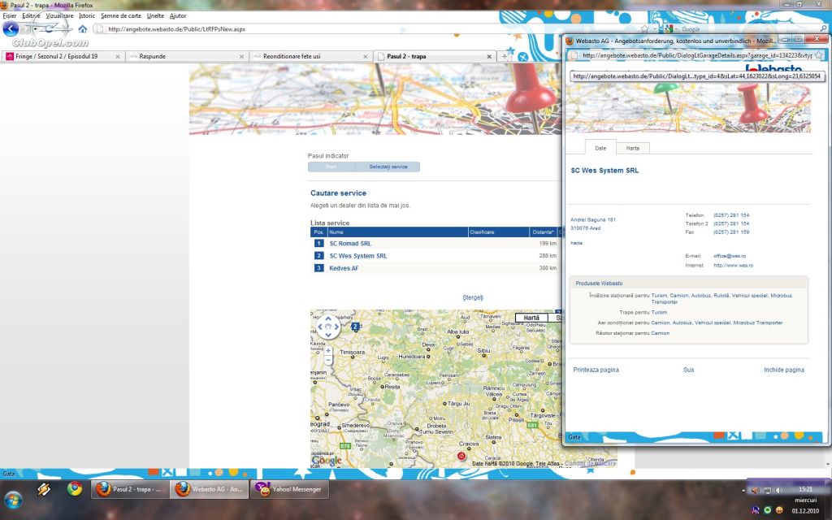
Task: Click the blue marker 2 on the map
Action: [356, 327]
